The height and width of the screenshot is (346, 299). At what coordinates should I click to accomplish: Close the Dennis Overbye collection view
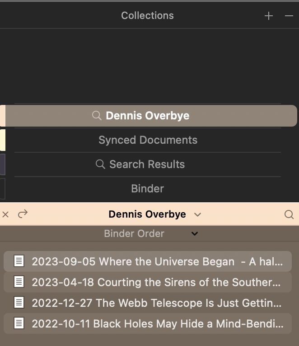[x=5, y=214]
